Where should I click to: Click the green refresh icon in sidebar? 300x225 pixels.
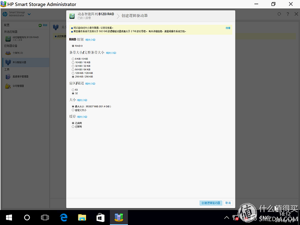pos(40,25)
